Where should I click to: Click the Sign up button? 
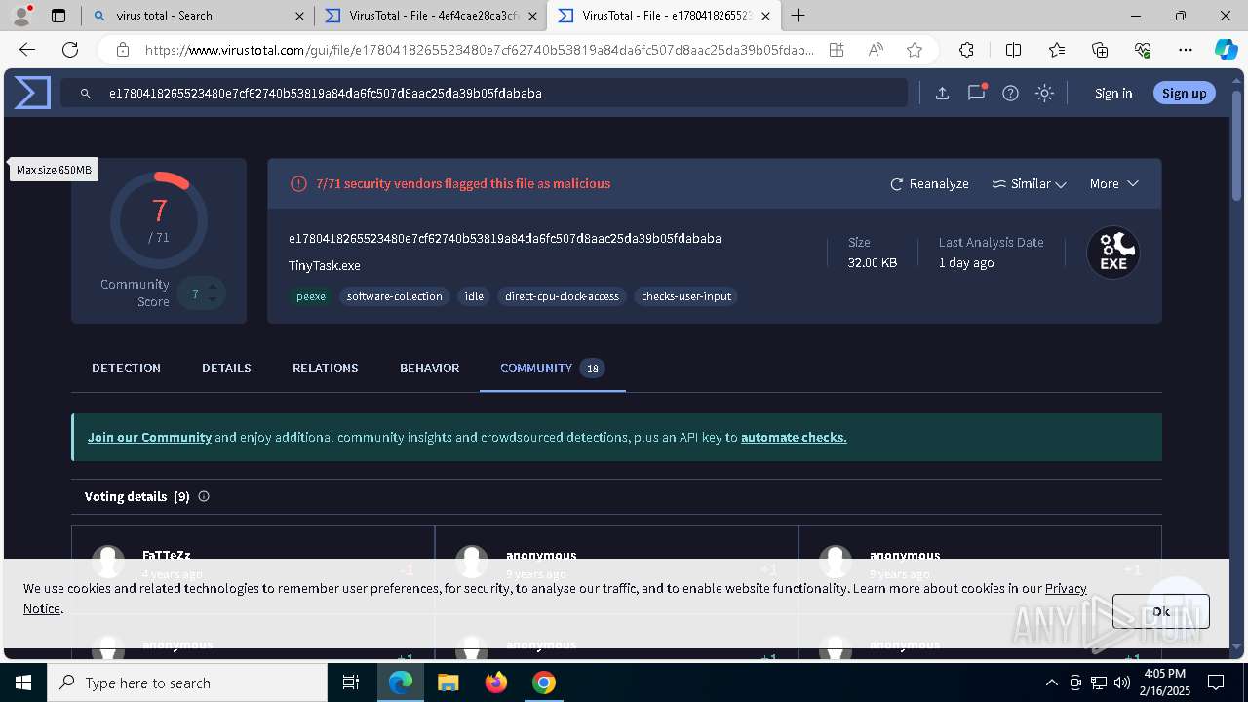click(x=1185, y=93)
